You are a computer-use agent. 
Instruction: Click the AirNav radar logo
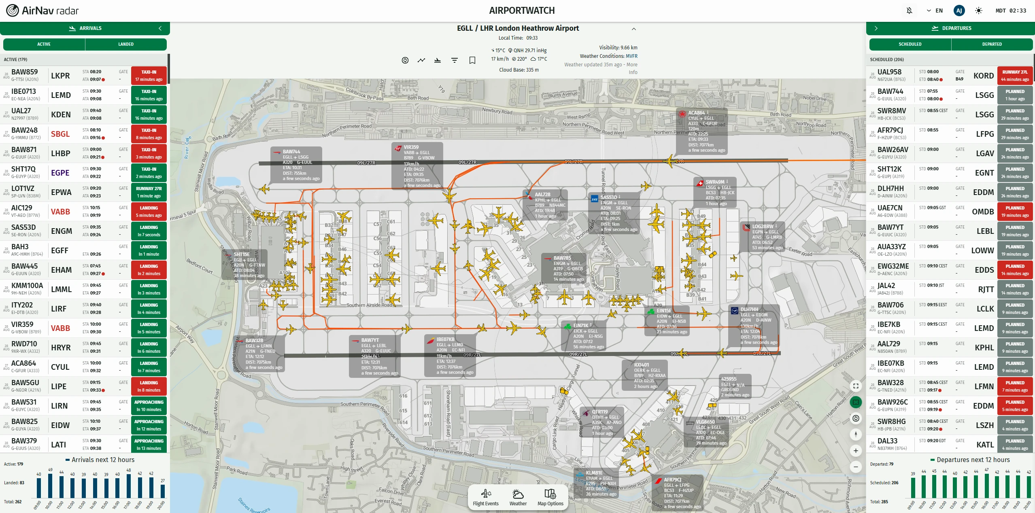point(43,11)
